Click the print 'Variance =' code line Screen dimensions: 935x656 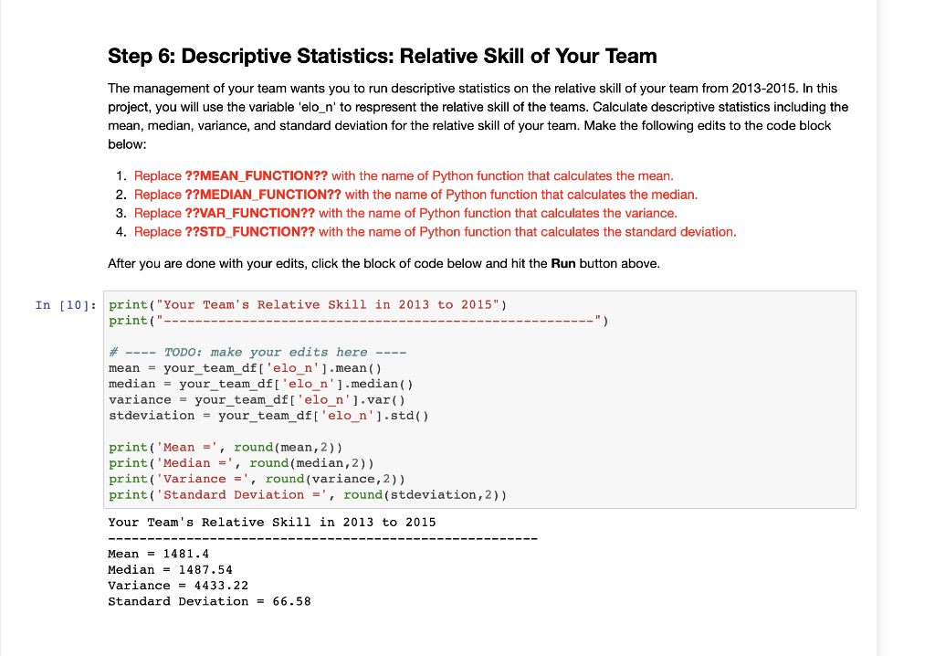click(x=257, y=479)
